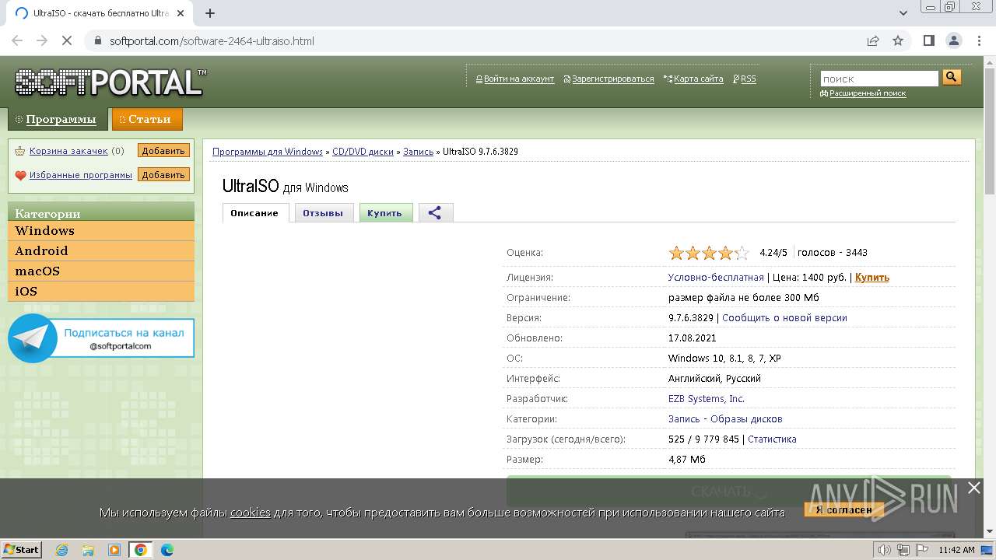Open Карта сайта link
The image size is (996, 560).
click(x=698, y=79)
